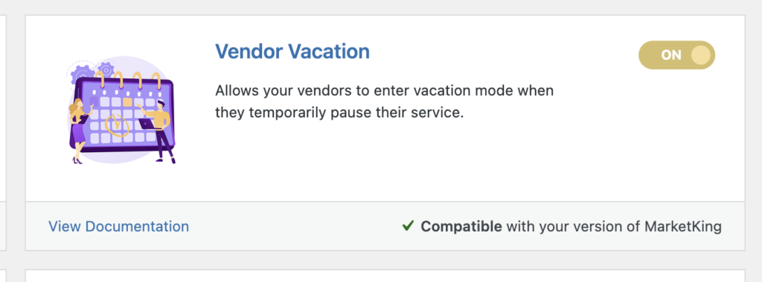Screen dimensions: 762x282
Task: Click the laptop held by the man
Action: [146, 124]
